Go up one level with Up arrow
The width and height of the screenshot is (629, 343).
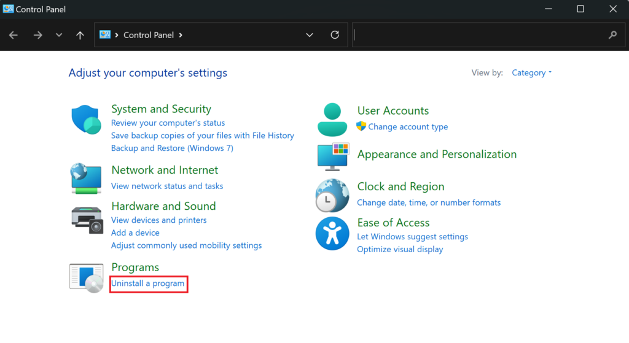[x=80, y=35]
